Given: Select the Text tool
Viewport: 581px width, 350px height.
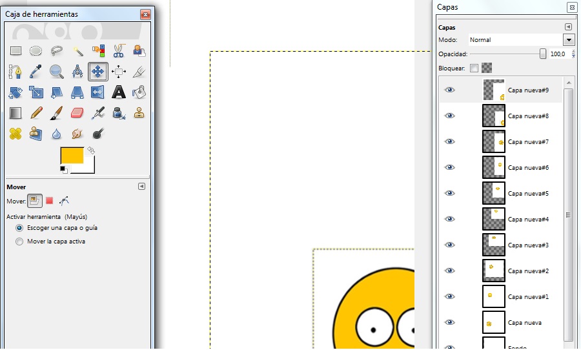Looking at the screenshot, I should (x=119, y=92).
